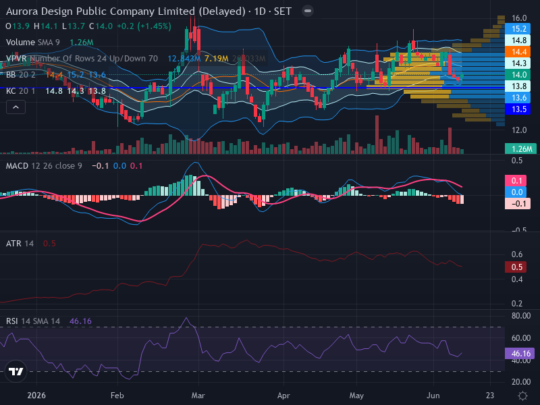Collapse the indicator legend with chevron button
The width and height of the screenshot is (540, 405).
click(16, 107)
